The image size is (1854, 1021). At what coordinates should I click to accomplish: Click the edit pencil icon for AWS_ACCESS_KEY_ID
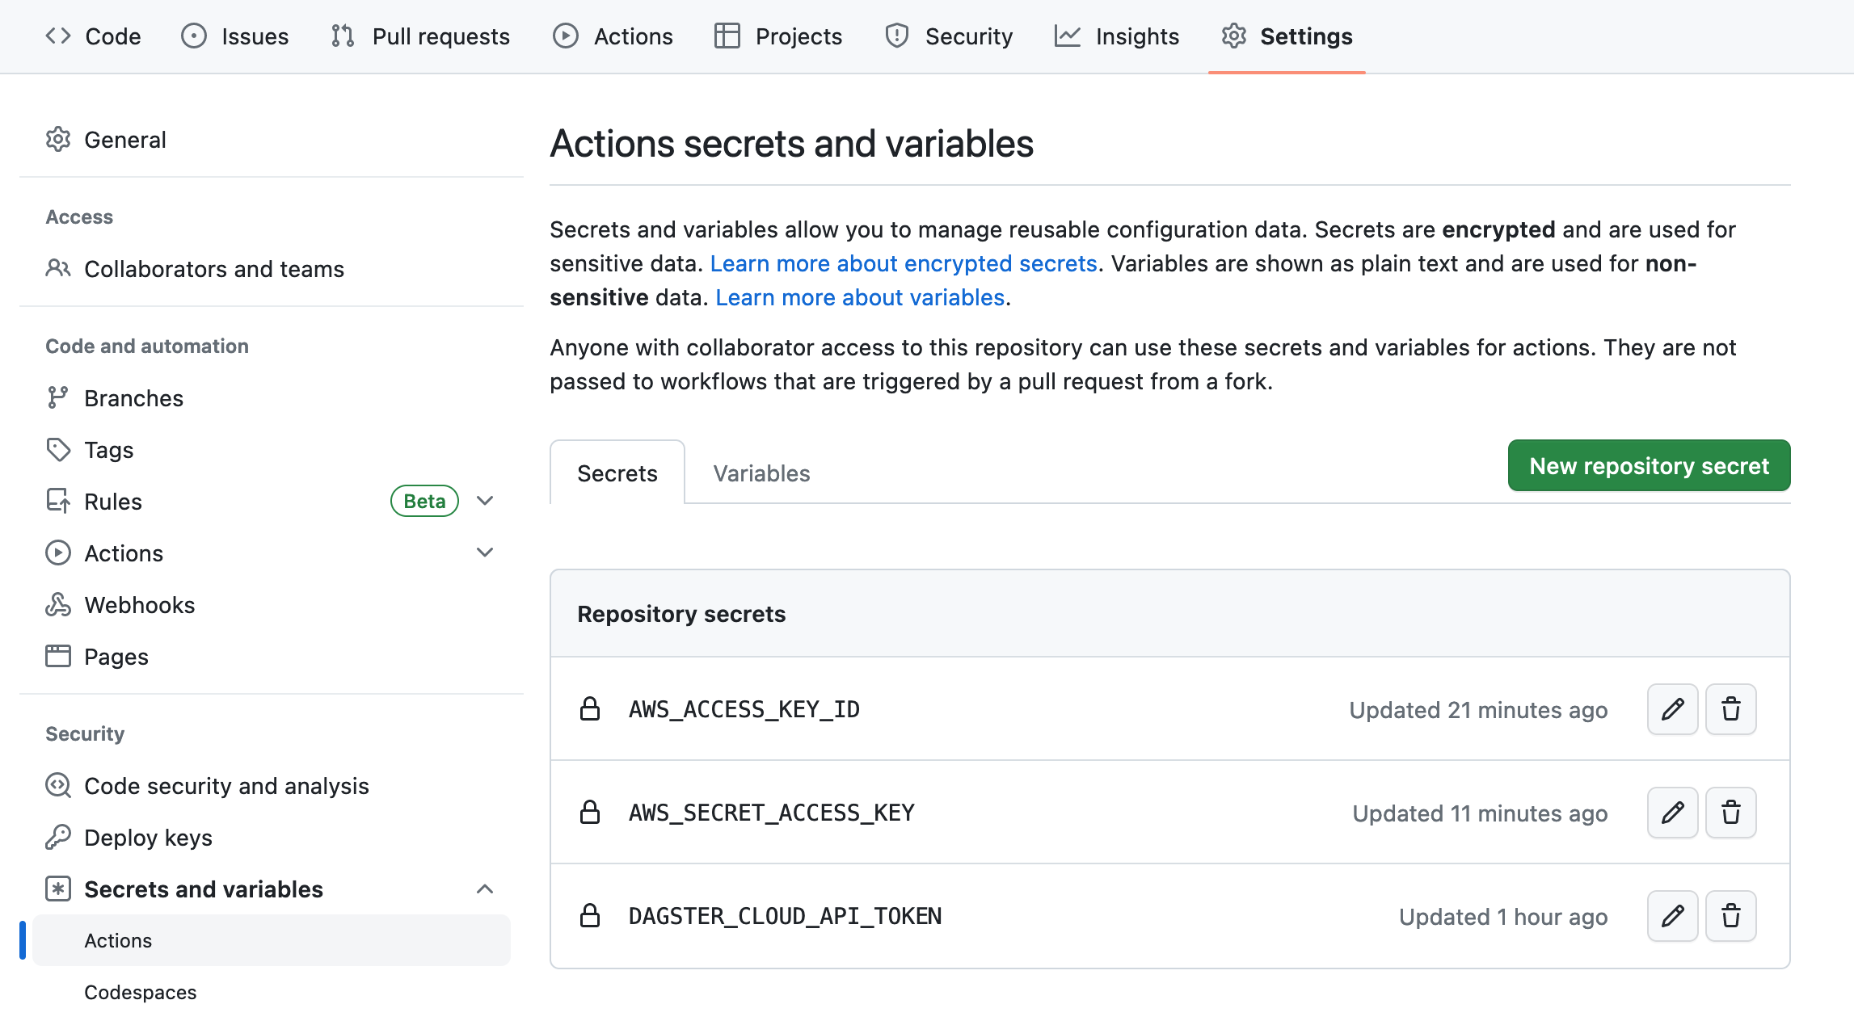click(x=1672, y=709)
